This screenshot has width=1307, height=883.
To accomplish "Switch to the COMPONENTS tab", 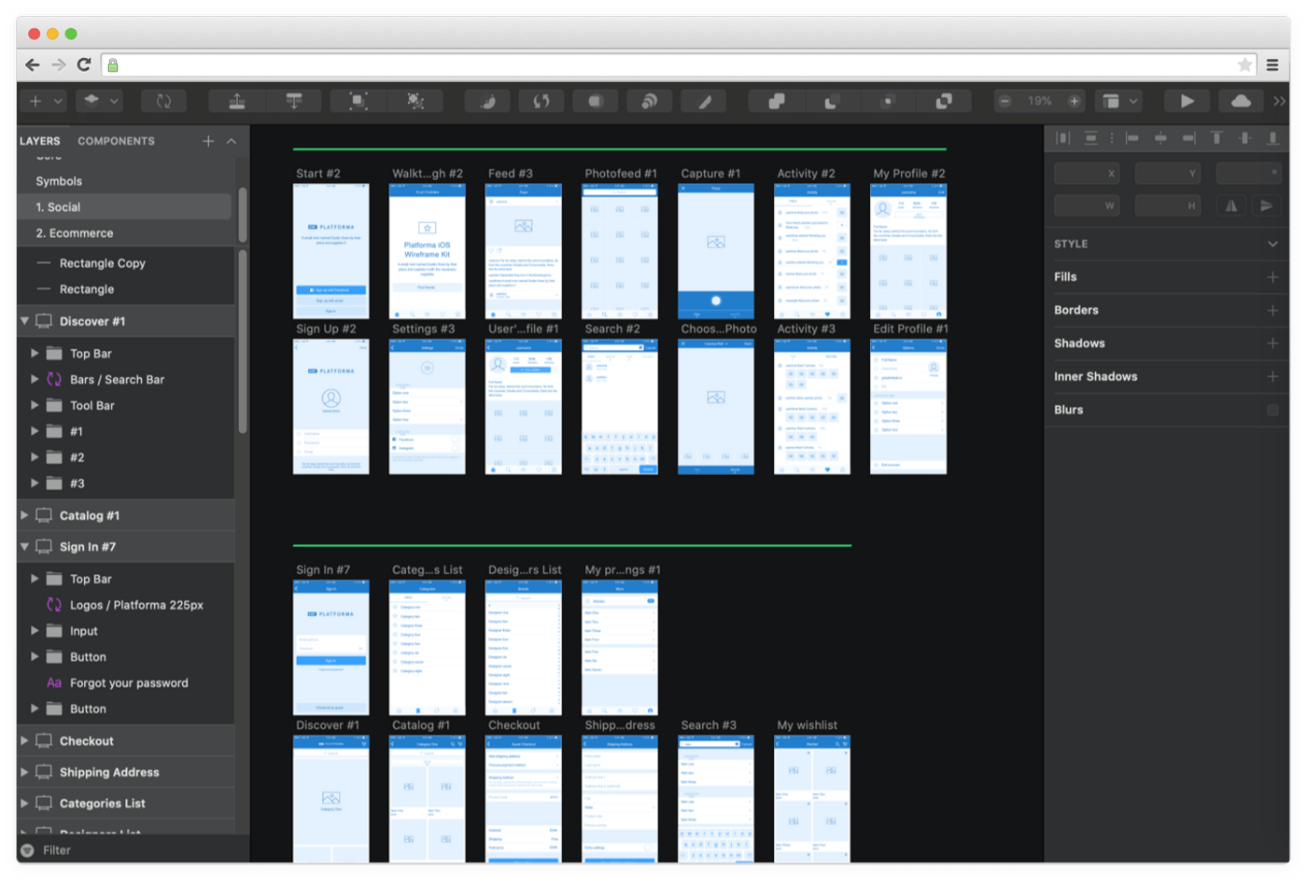I will click(117, 141).
